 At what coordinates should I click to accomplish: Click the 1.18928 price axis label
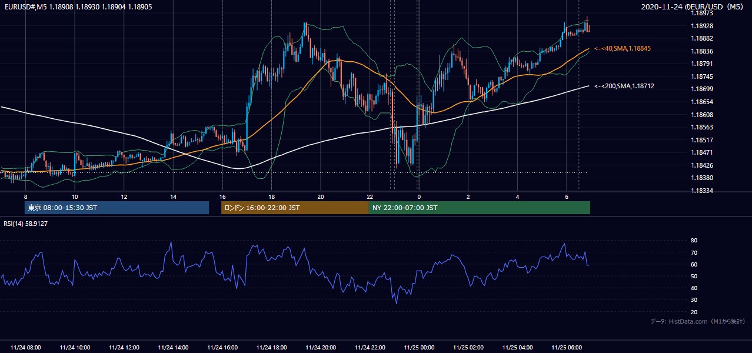702,26
